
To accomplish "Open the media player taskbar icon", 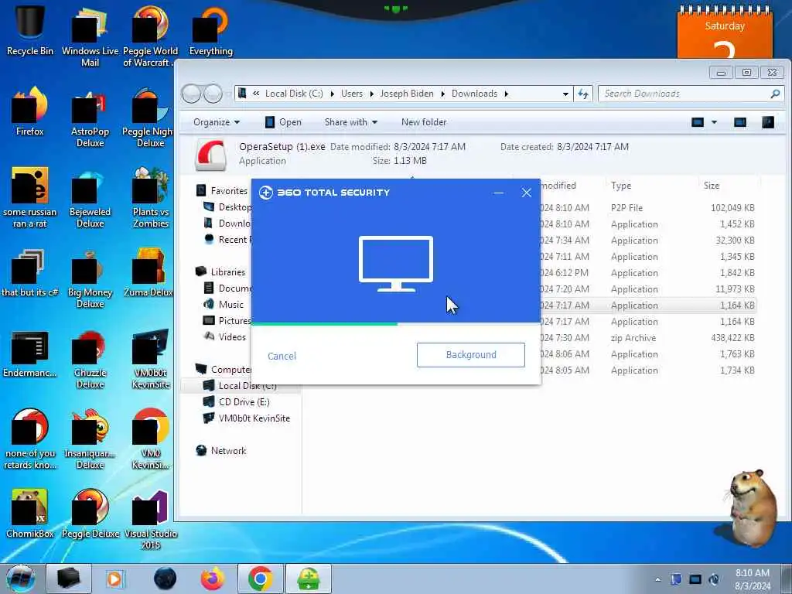I will 114,579.
